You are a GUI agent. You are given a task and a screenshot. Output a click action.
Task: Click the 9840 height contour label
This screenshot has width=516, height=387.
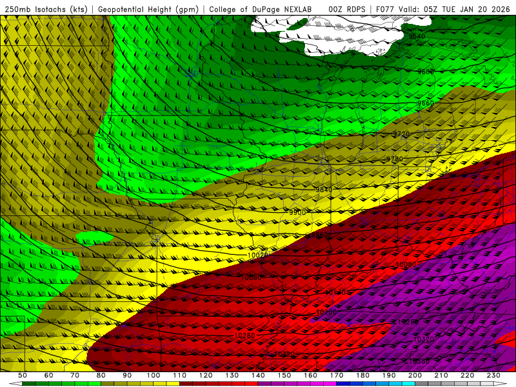click(324, 190)
